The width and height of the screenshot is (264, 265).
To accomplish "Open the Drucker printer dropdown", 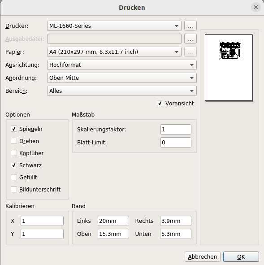I will 114,26.
